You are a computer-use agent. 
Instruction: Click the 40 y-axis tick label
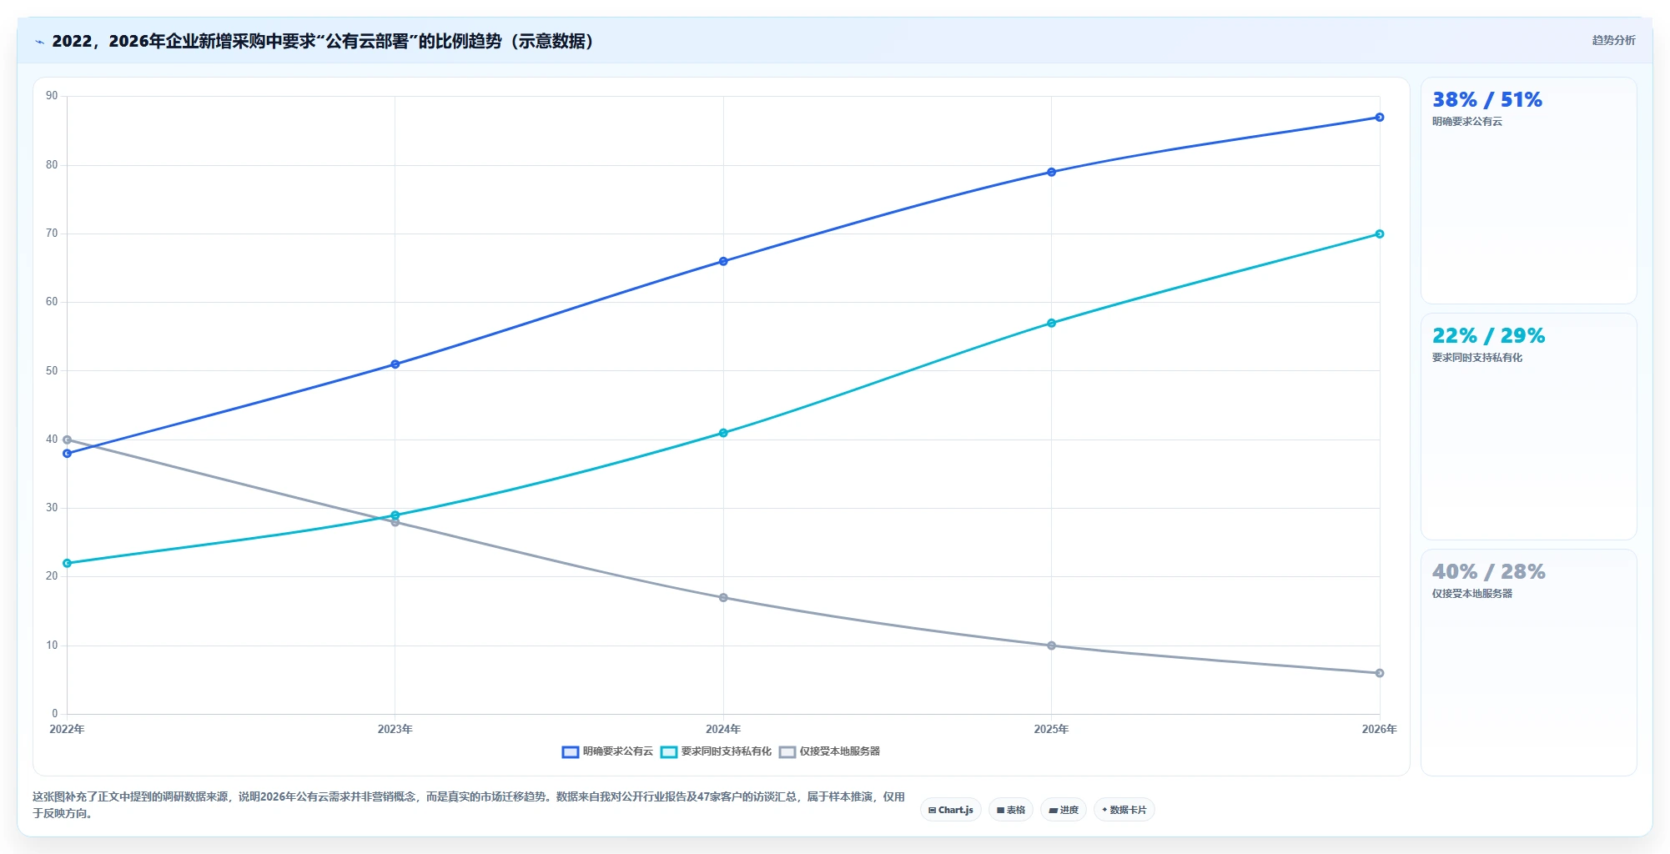click(52, 440)
